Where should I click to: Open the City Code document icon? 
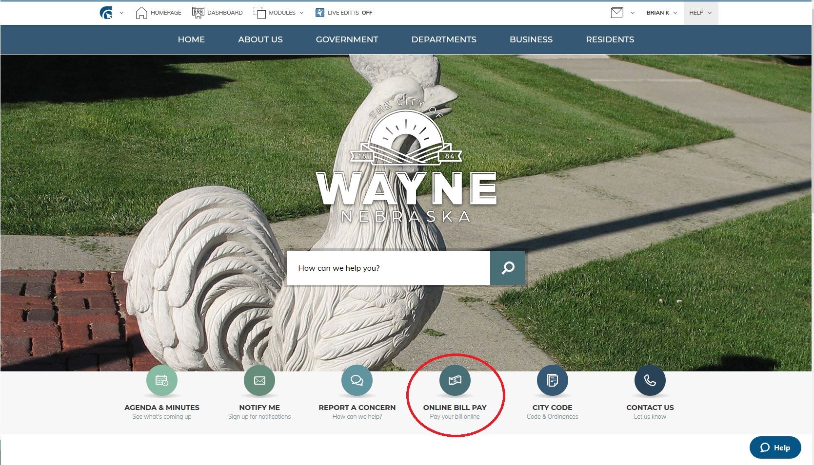pos(552,380)
